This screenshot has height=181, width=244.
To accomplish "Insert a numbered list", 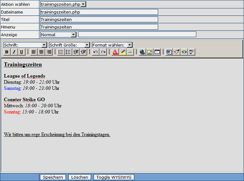I will point(61,52).
